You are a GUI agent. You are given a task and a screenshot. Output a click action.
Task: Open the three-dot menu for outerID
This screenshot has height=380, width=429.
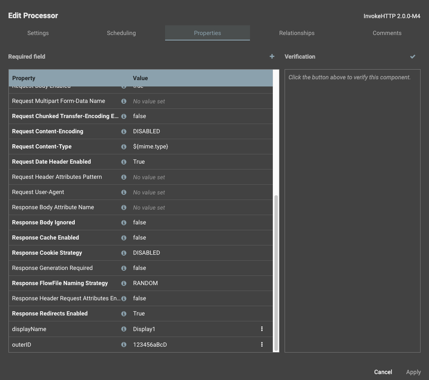coord(262,344)
